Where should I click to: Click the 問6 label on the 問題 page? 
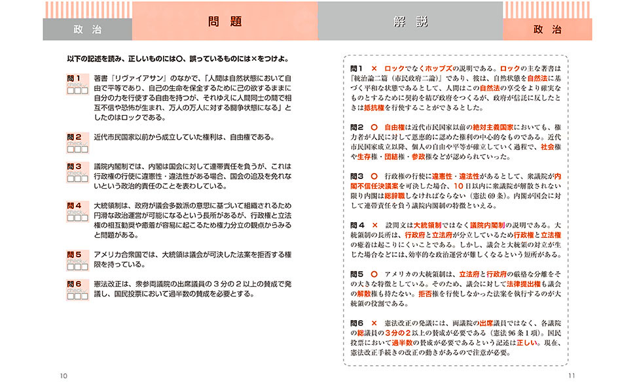point(74,284)
